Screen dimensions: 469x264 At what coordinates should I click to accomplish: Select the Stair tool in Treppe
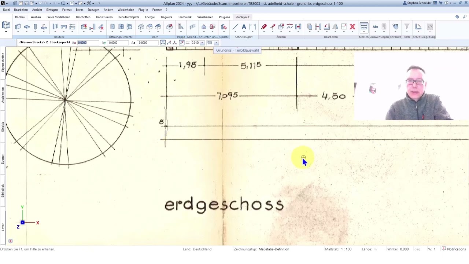pos(181,27)
